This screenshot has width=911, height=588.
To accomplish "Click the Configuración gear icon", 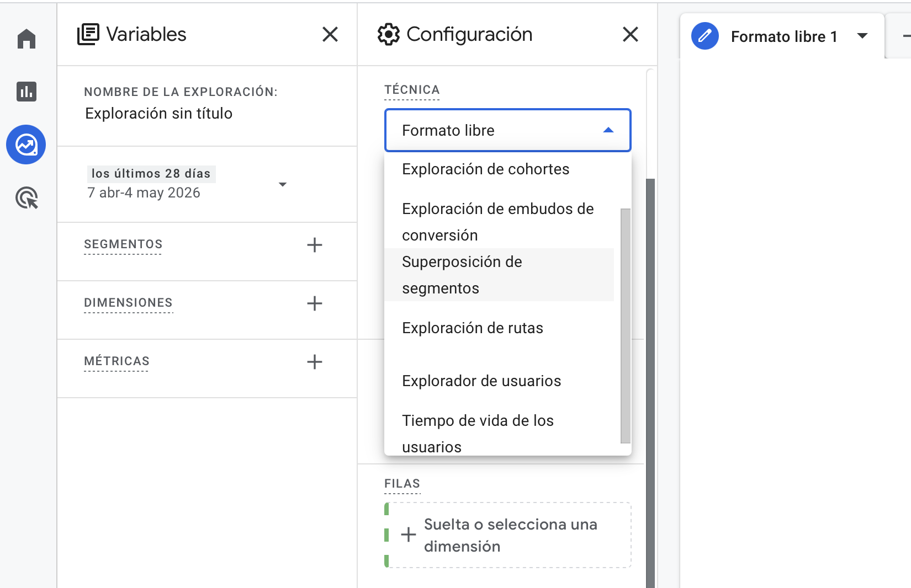I will [x=389, y=34].
